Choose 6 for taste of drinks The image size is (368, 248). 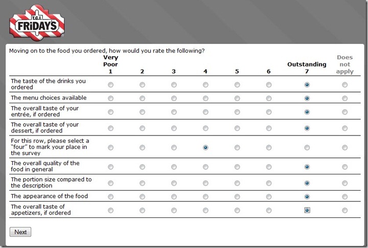click(269, 84)
